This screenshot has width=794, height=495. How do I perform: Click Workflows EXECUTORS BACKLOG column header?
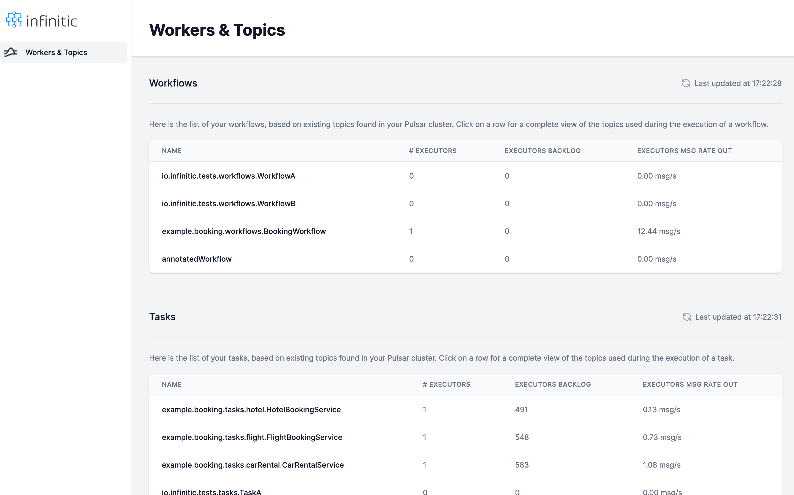[x=542, y=151]
